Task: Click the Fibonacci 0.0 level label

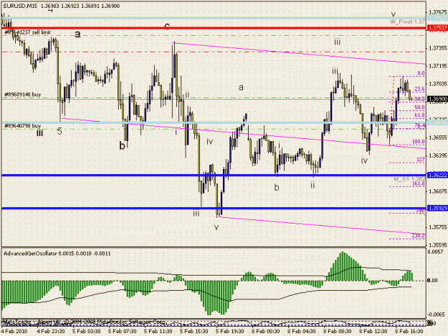Action: click(x=421, y=73)
